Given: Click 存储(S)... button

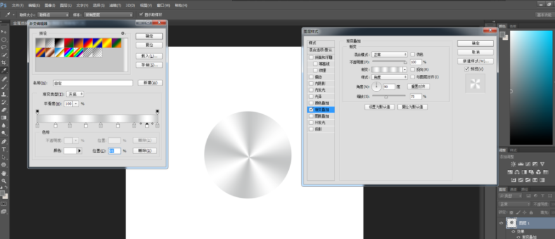Looking at the screenshot, I should pyautogui.click(x=149, y=65).
